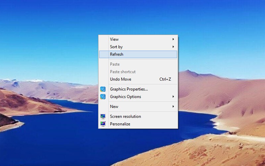The image size is (265, 166).
Task: Open the Sort by menu entry
Action: [138, 46]
